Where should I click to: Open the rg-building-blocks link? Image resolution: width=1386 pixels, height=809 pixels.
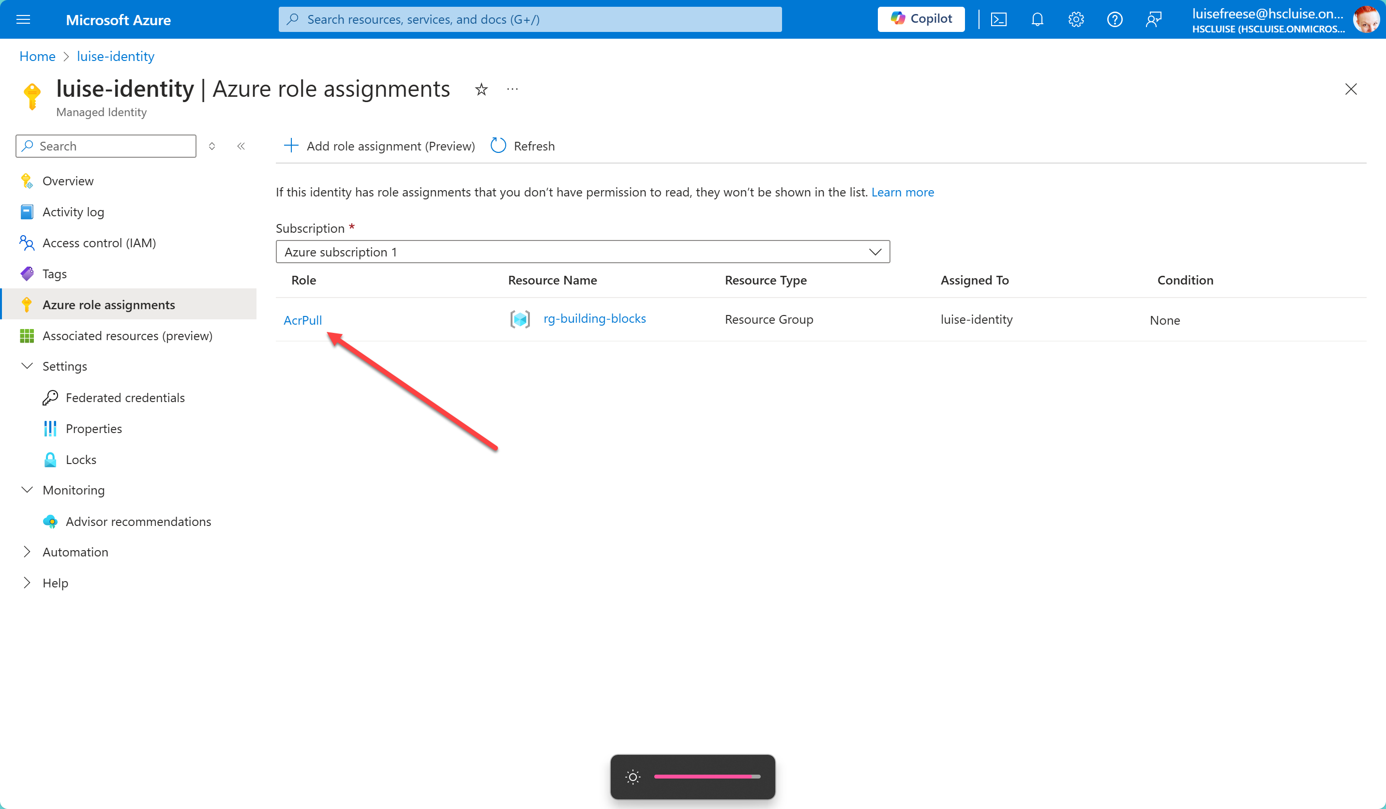click(594, 318)
